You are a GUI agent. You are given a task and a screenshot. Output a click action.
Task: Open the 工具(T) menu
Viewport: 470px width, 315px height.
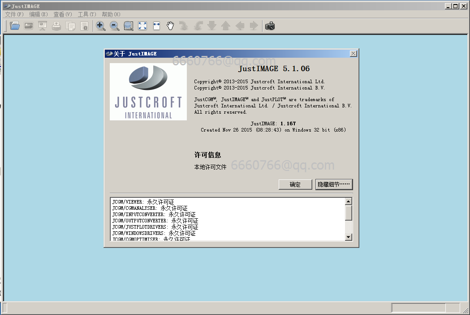pos(87,14)
